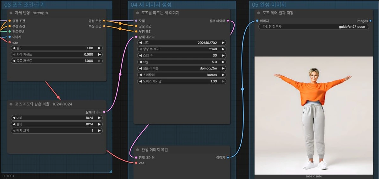Decrease 높이 with left arrow
379x179 pixels.
[14, 124]
